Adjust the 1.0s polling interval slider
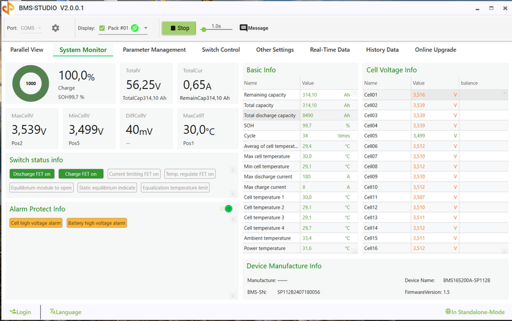This screenshot has width=512, height=321. pos(204,29)
